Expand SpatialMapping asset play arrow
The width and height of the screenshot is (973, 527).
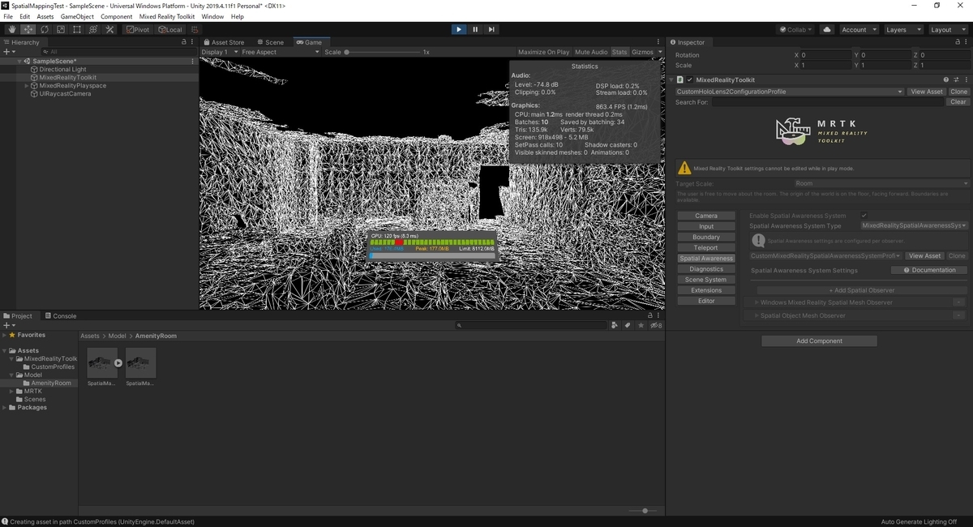point(118,363)
